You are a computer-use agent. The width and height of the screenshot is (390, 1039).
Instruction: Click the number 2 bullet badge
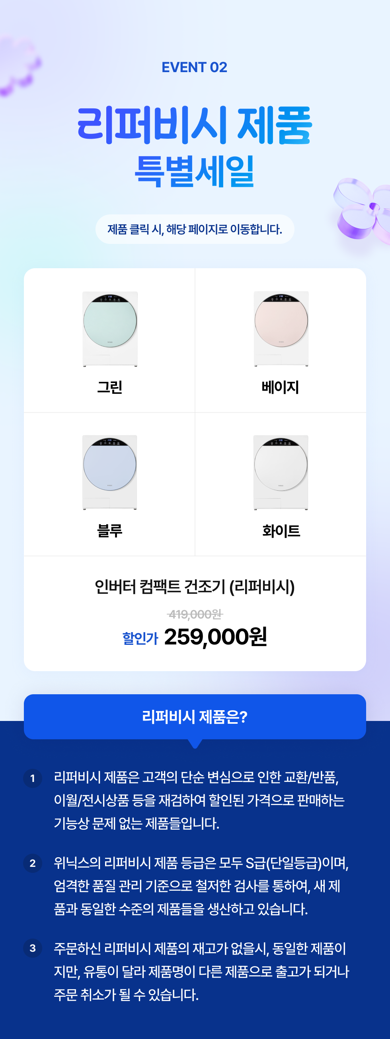coord(33,863)
